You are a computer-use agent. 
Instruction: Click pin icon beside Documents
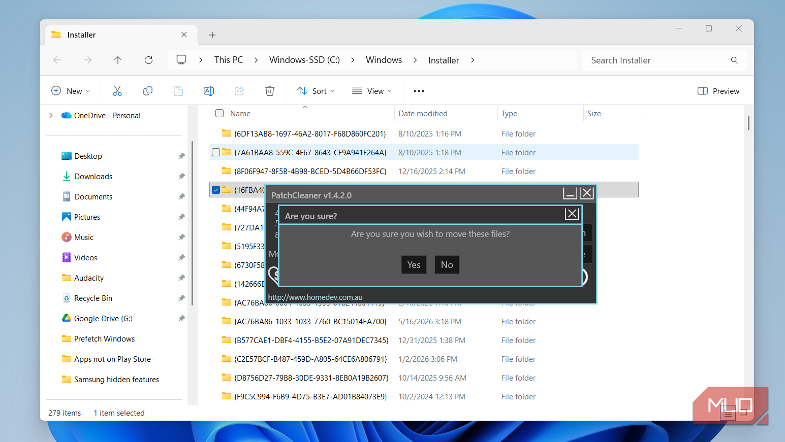(181, 197)
